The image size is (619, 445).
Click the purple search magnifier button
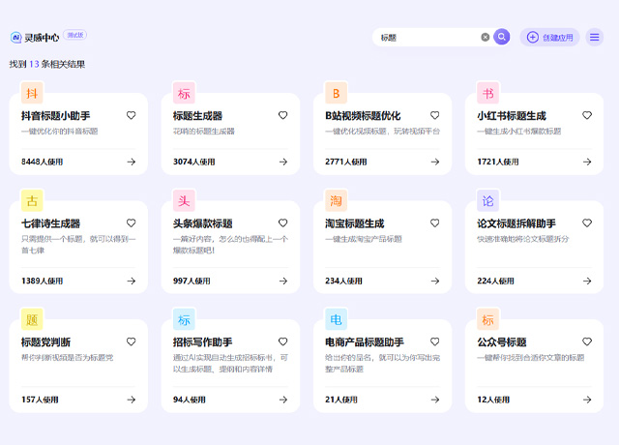pos(501,37)
